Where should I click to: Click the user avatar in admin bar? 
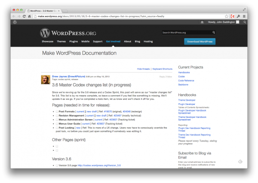pyautogui.click(x=238, y=22)
